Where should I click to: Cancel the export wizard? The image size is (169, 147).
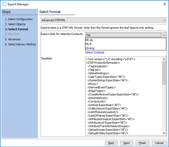(x=159, y=143)
